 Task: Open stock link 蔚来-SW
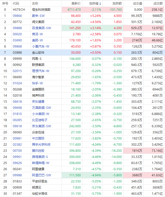pos(38,16)
